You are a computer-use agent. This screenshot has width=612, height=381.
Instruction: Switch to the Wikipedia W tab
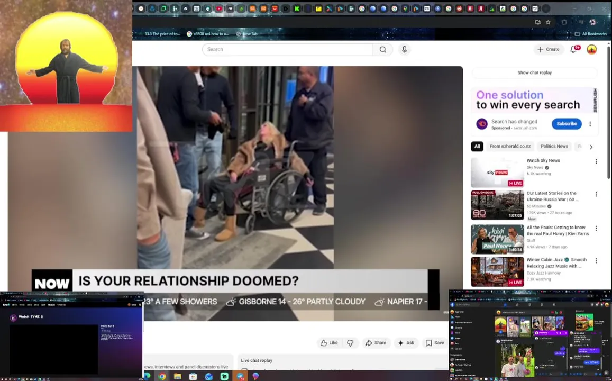click(x=535, y=8)
